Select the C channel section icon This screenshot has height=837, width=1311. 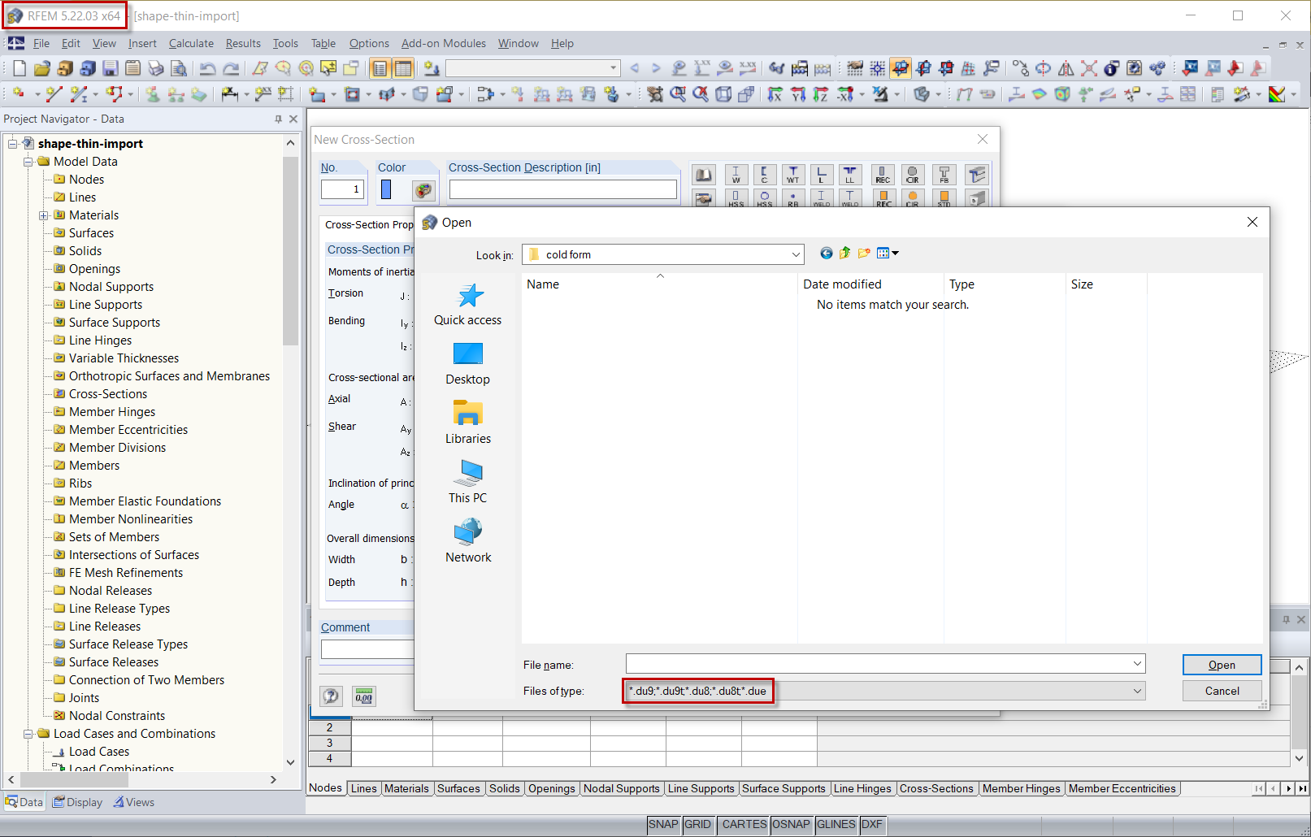(x=765, y=175)
